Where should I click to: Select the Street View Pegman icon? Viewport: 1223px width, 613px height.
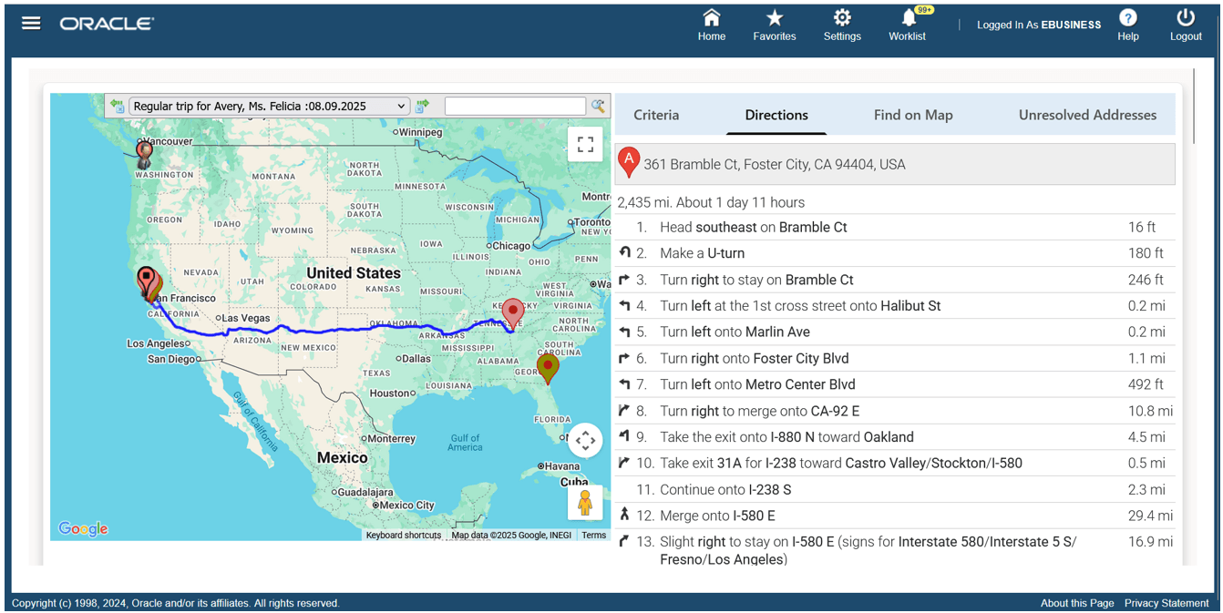584,502
